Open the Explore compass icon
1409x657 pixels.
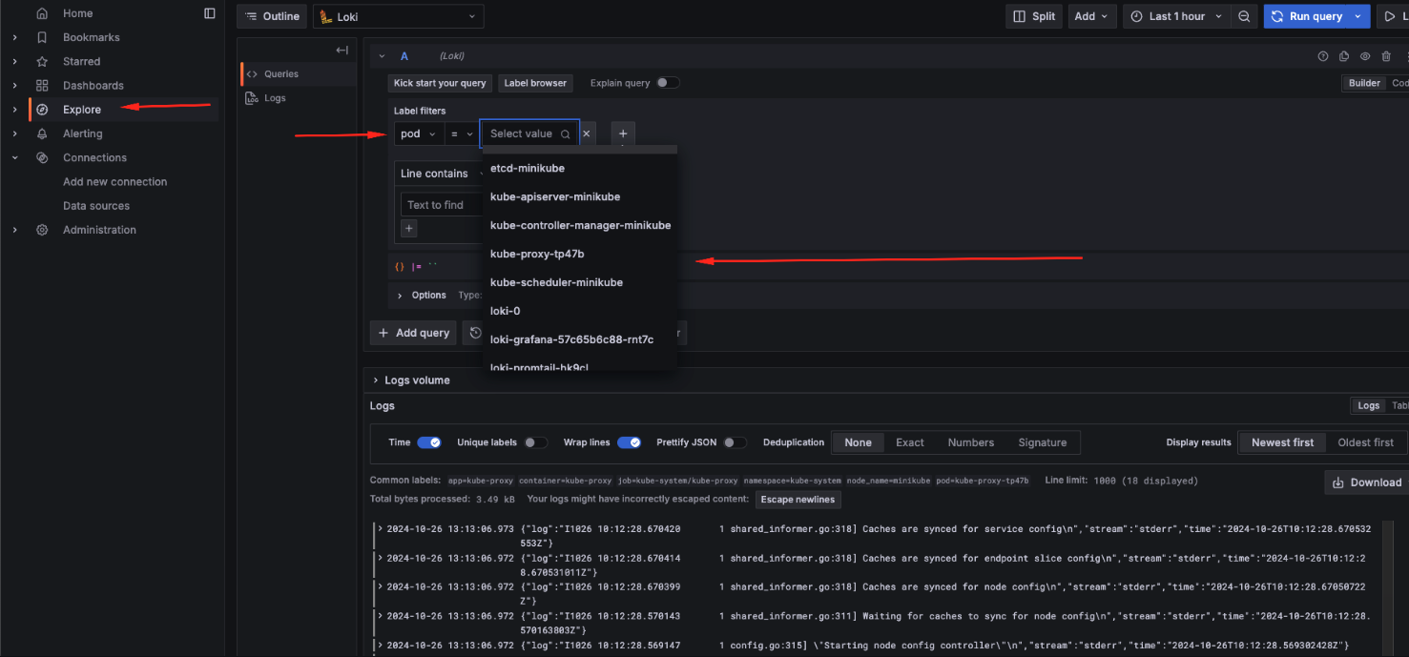[x=42, y=110]
